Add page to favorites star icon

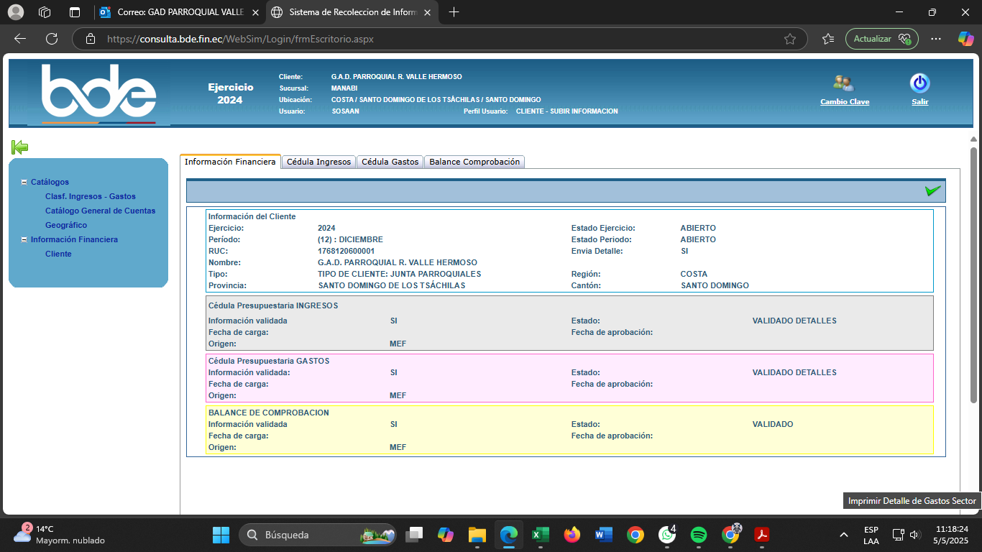pyautogui.click(x=790, y=39)
